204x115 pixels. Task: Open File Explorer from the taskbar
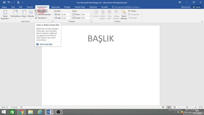(31, 112)
